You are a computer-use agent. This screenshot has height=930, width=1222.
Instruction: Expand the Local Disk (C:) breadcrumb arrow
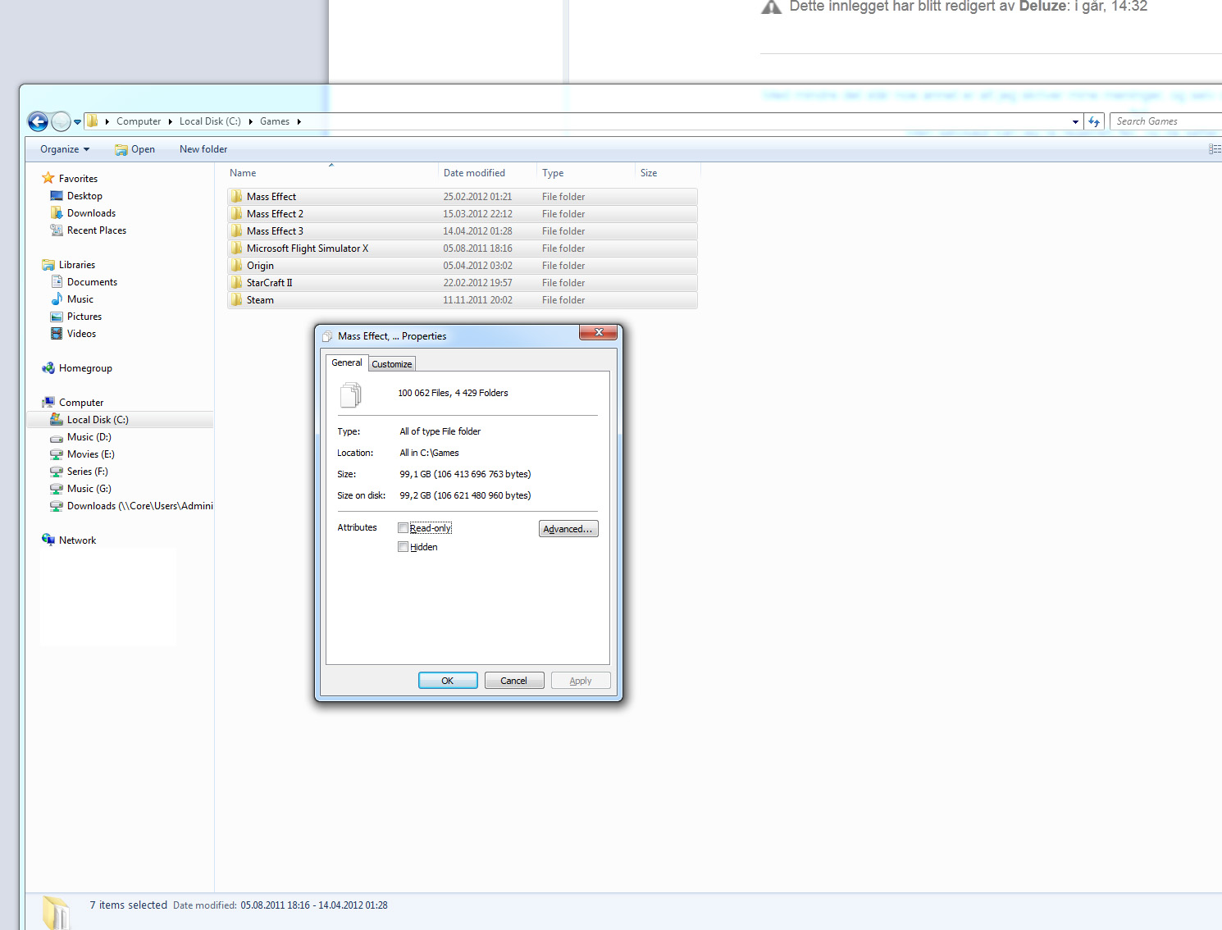(x=250, y=121)
